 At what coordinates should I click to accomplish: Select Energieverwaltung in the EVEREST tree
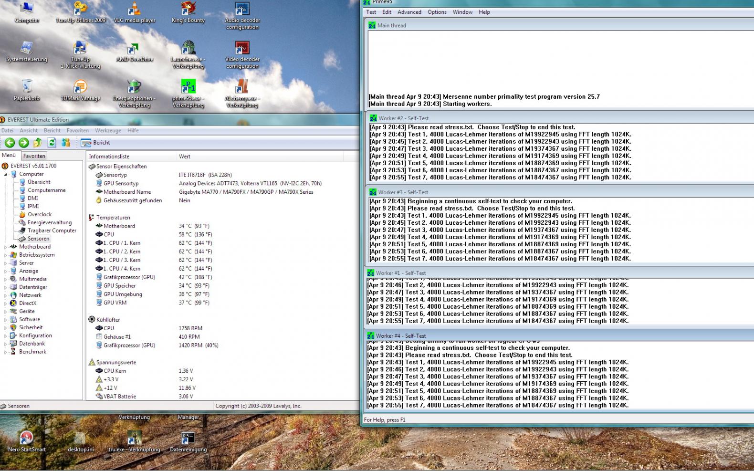50,222
